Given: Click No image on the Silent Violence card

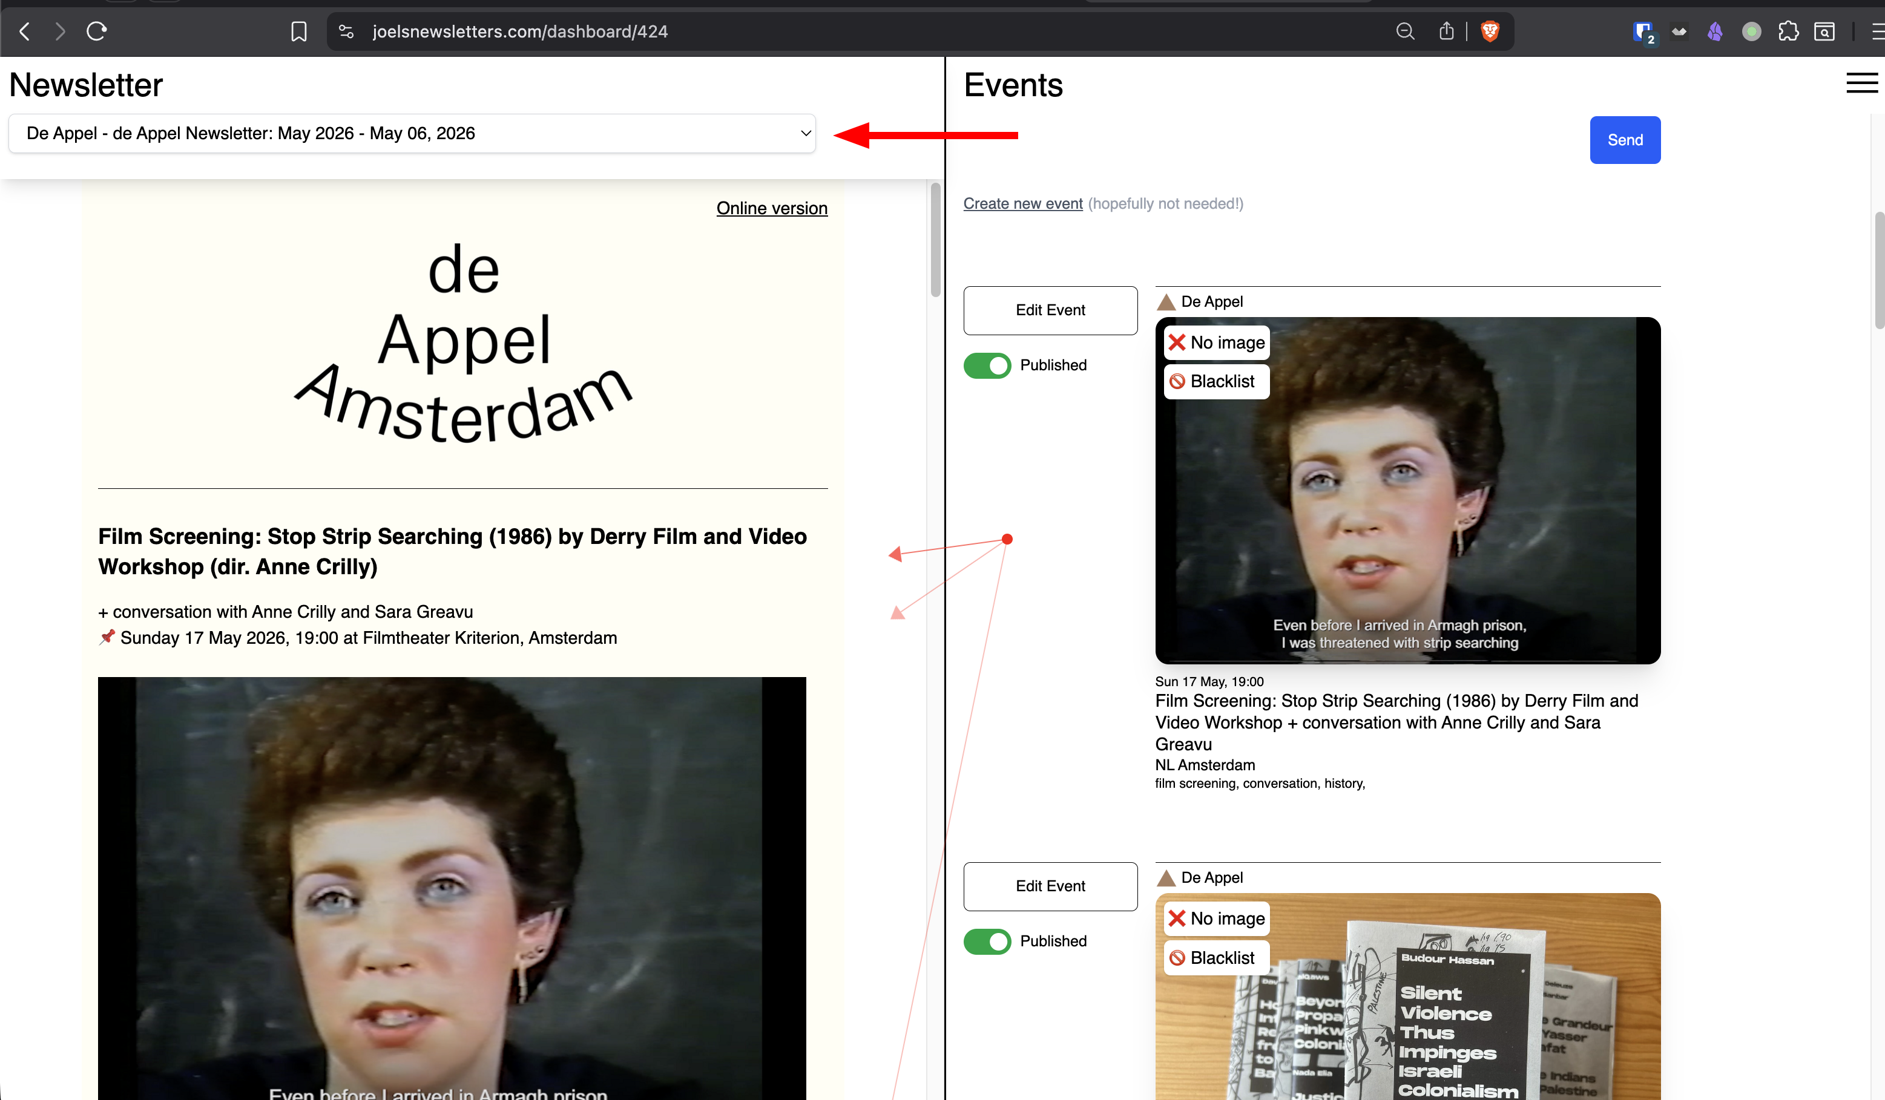Looking at the screenshot, I should point(1217,918).
